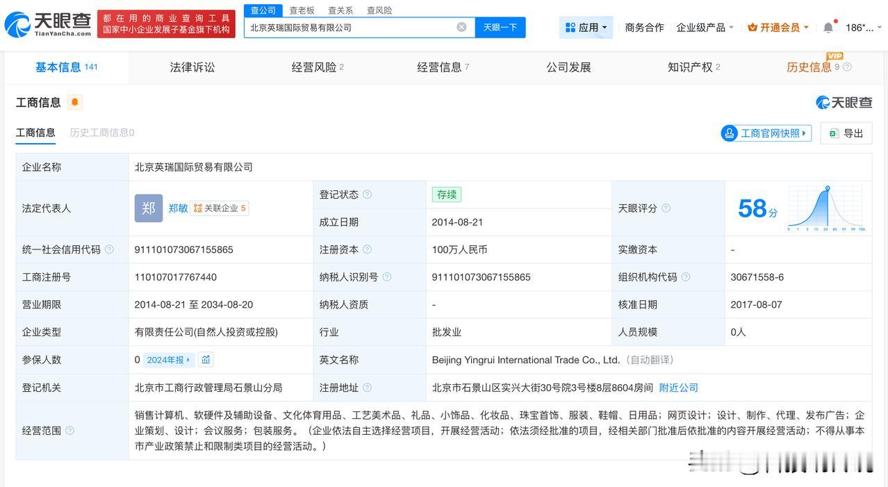Switch to the 查公司 search tab
Image resolution: width=888 pixels, height=487 pixels.
pyautogui.click(x=263, y=10)
